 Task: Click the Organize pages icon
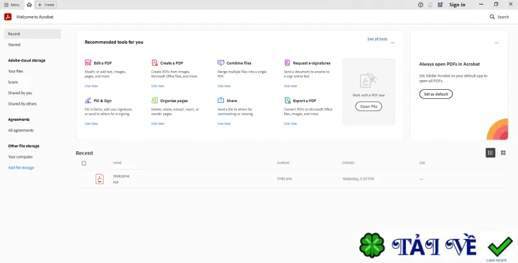pos(155,100)
